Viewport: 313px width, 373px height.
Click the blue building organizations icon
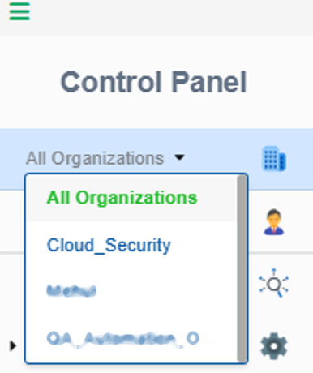(274, 159)
